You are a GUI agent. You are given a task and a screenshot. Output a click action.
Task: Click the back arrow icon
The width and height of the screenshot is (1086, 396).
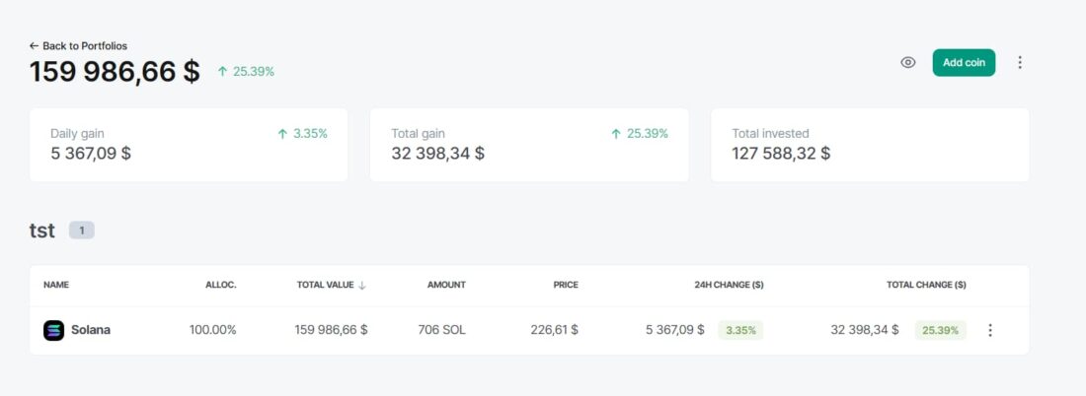tap(35, 45)
